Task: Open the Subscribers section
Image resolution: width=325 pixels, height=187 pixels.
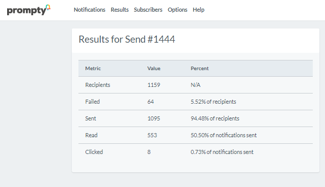Action: tap(148, 10)
